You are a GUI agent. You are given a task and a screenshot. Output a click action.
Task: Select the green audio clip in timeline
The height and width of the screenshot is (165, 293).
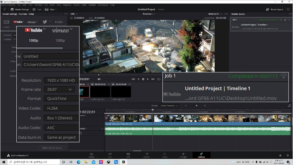click(x=198, y=131)
